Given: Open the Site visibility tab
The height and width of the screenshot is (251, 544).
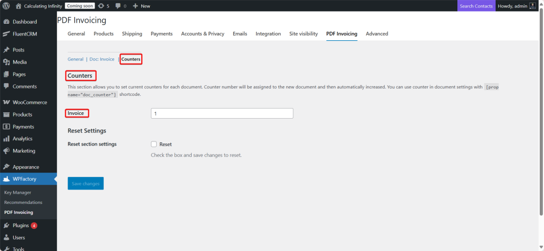Looking at the screenshot, I should pyautogui.click(x=303, y=33).
